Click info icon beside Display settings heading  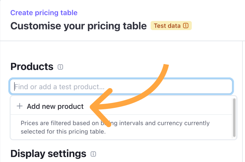click(93, 154)
